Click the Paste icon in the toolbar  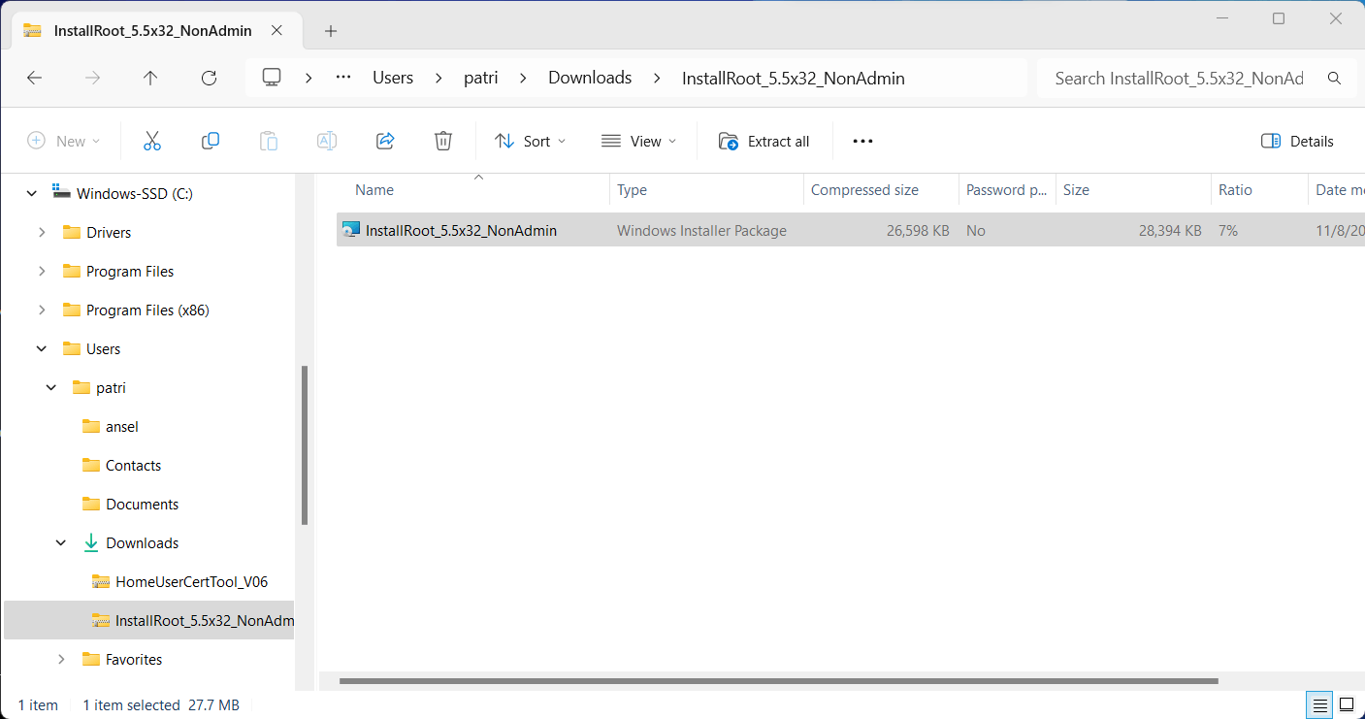pyautogui.click(x=269, y=141)
